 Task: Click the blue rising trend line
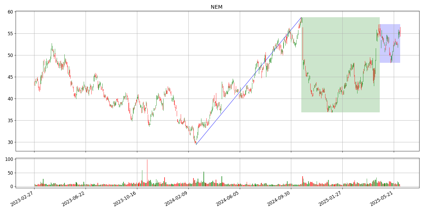[249, 81]
